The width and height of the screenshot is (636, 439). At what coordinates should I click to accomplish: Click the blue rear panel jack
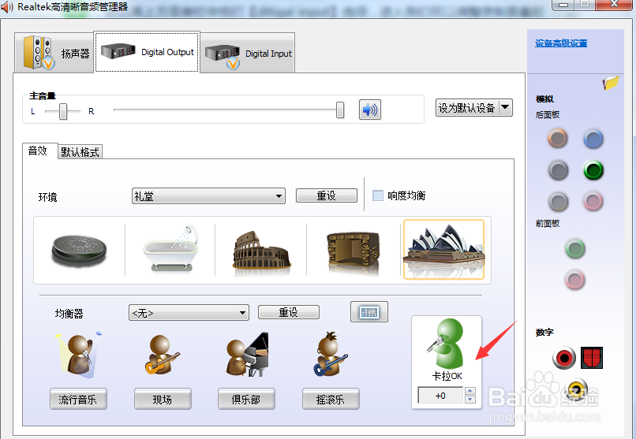tap(593, 139)
